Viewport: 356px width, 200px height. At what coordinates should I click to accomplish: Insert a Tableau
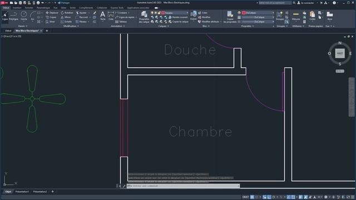coord(121,22)
